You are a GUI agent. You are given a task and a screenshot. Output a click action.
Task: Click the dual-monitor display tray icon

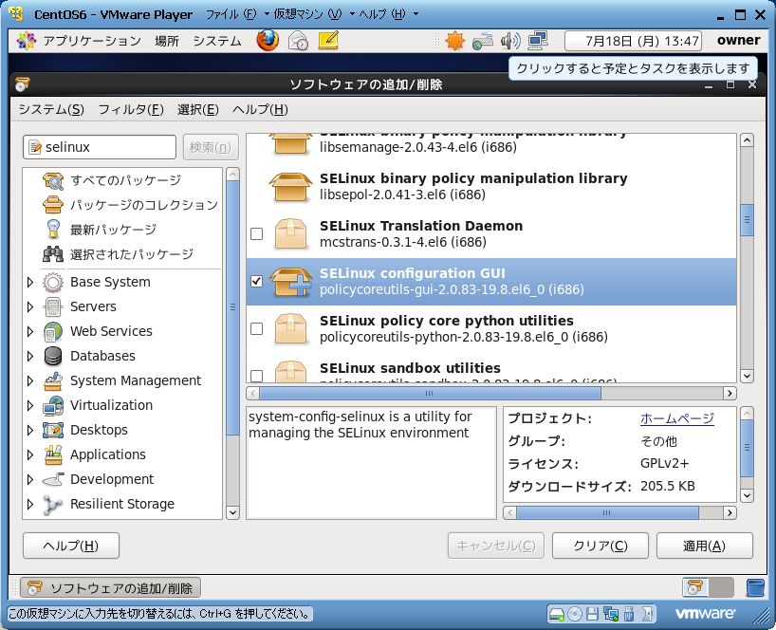[x=538, y=41]
